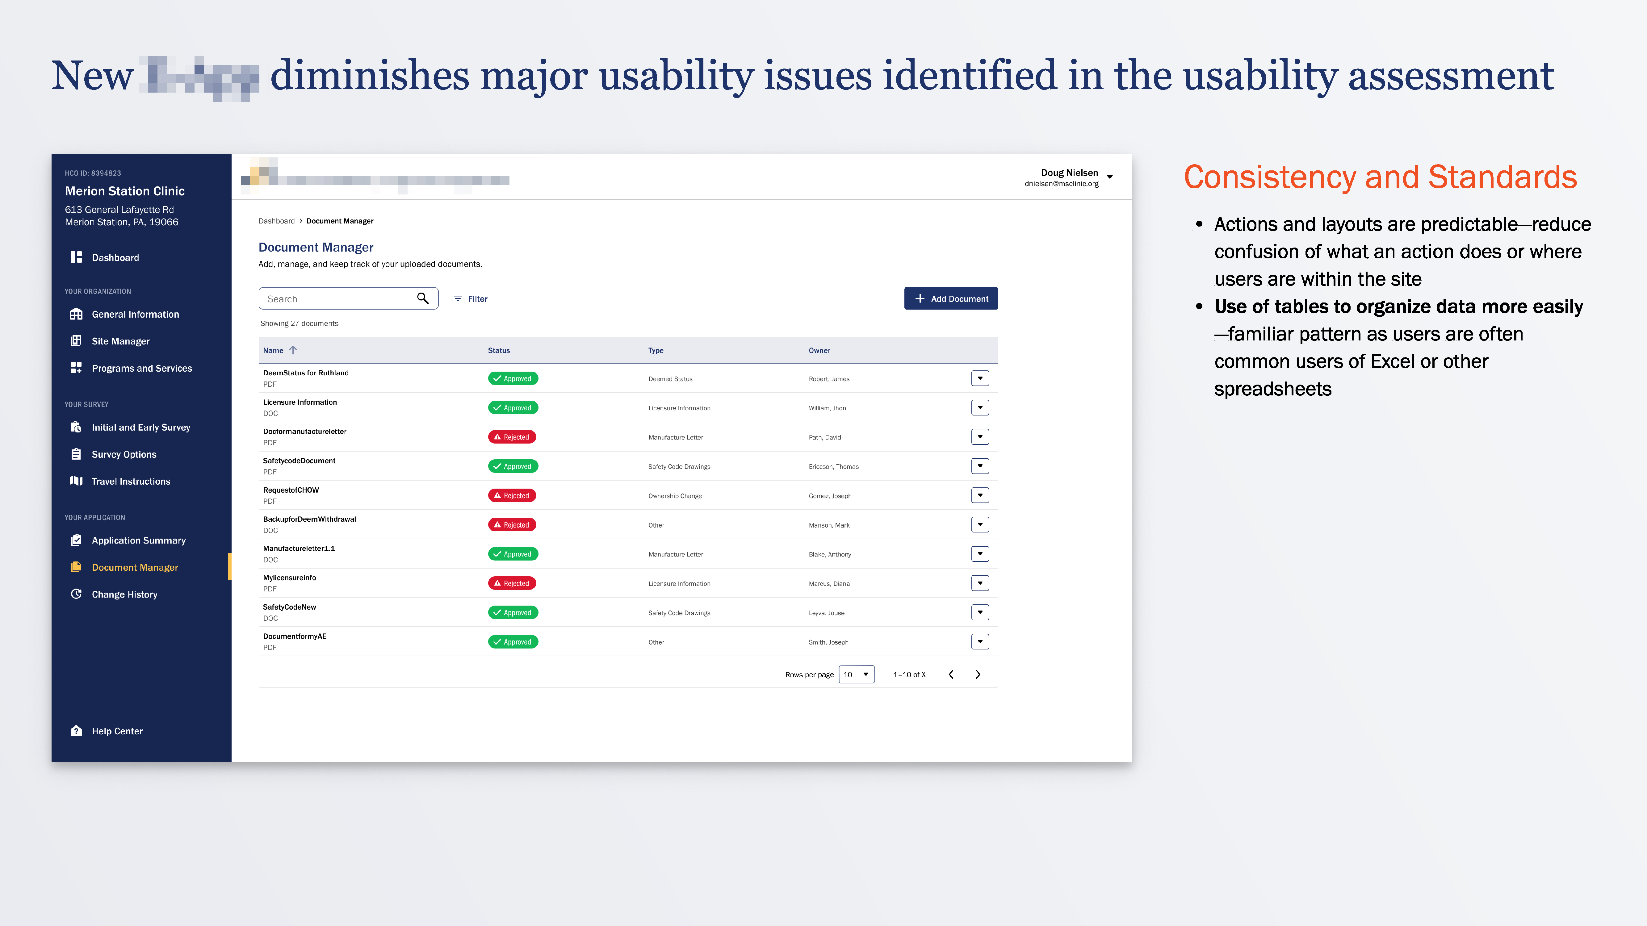Click owner name Smith, Joseph
Viewport: 1647px width, 926px height.
point(829,642)
